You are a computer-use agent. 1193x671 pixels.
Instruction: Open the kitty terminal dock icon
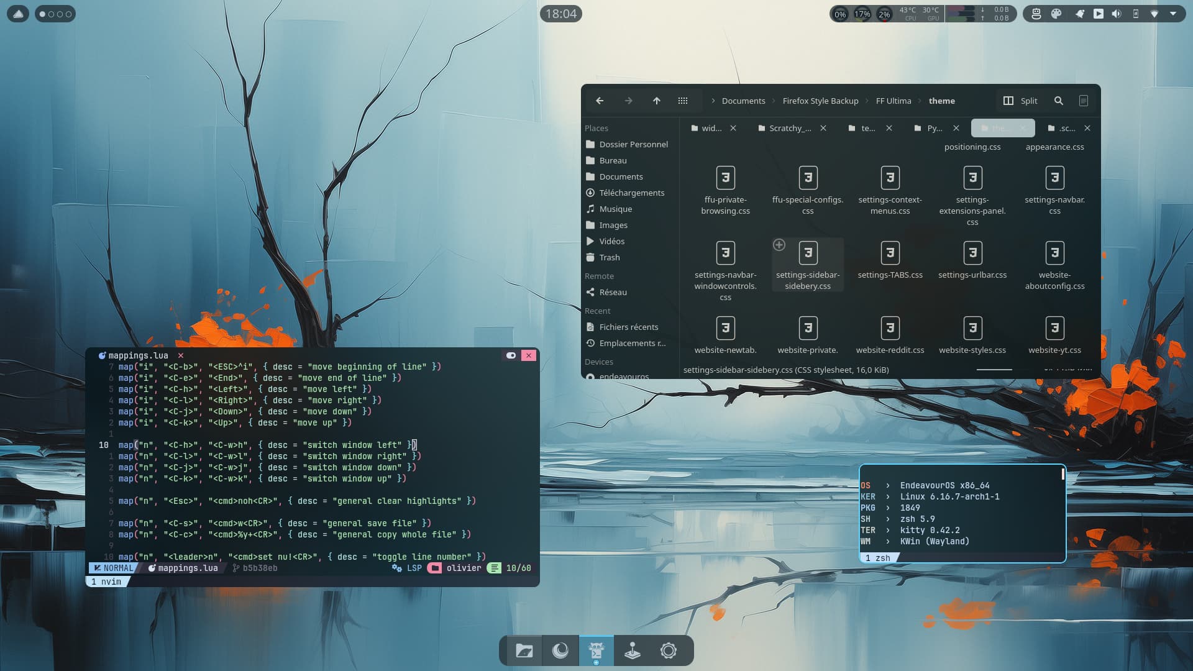(x=596, y=650)
